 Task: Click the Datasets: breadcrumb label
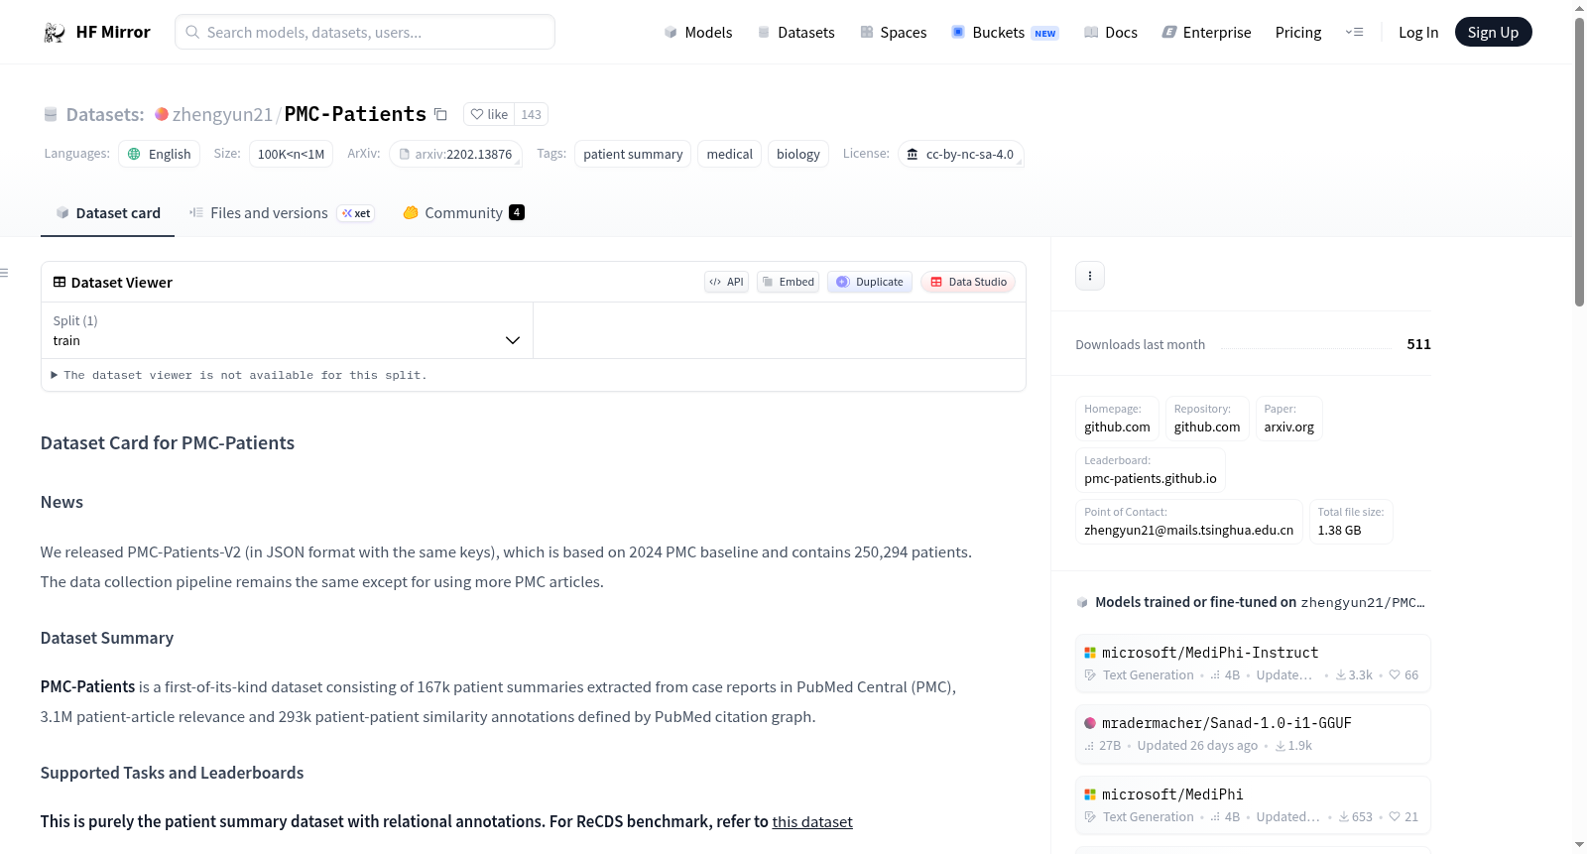(x=105, y=115)
